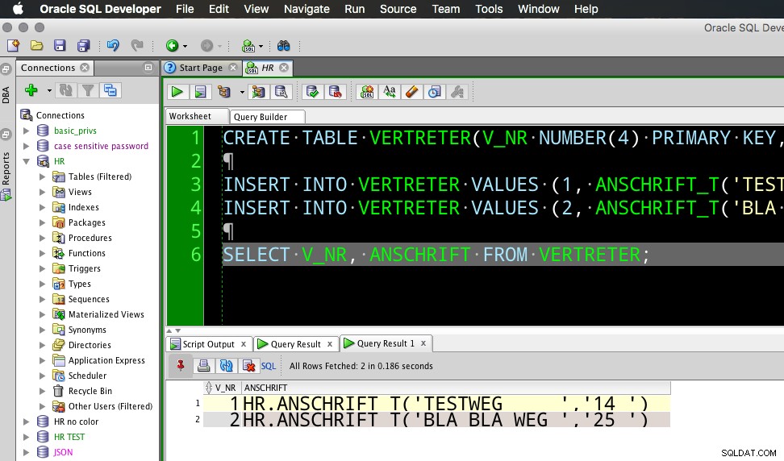Select the Materialized Views tree item
This screenshot has width=784, height=461.
(106, 314)
